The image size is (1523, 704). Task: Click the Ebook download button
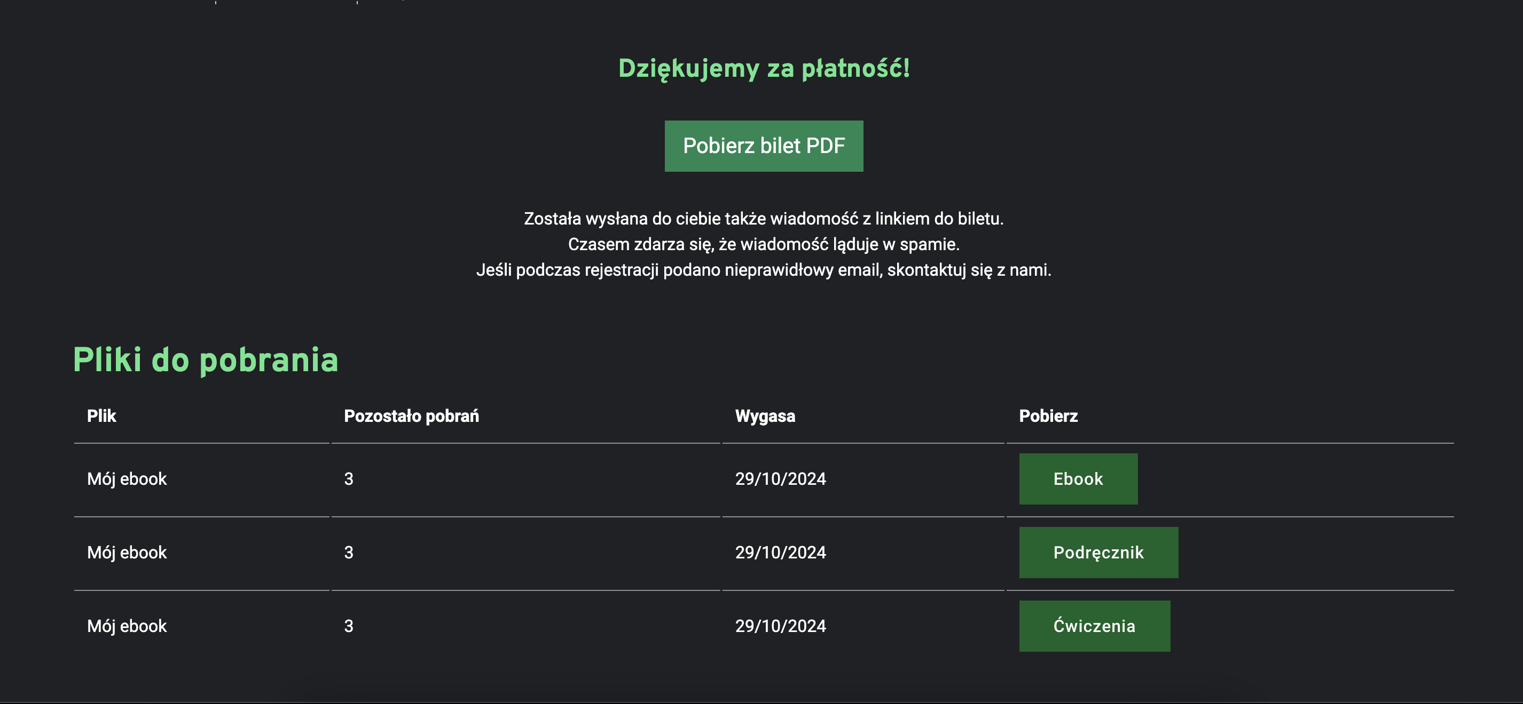[x=1078, y=479]
